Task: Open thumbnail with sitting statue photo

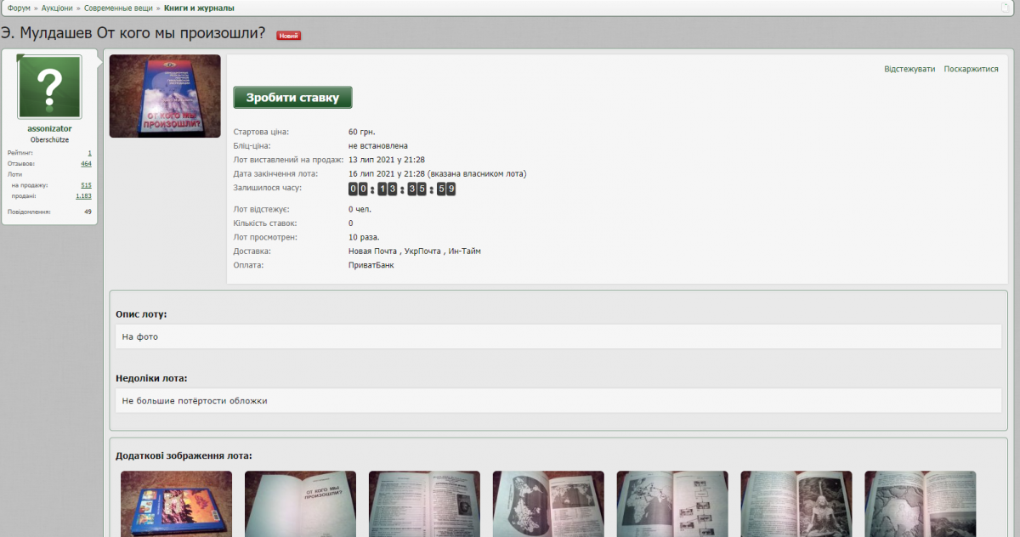Action: [796, 503]
